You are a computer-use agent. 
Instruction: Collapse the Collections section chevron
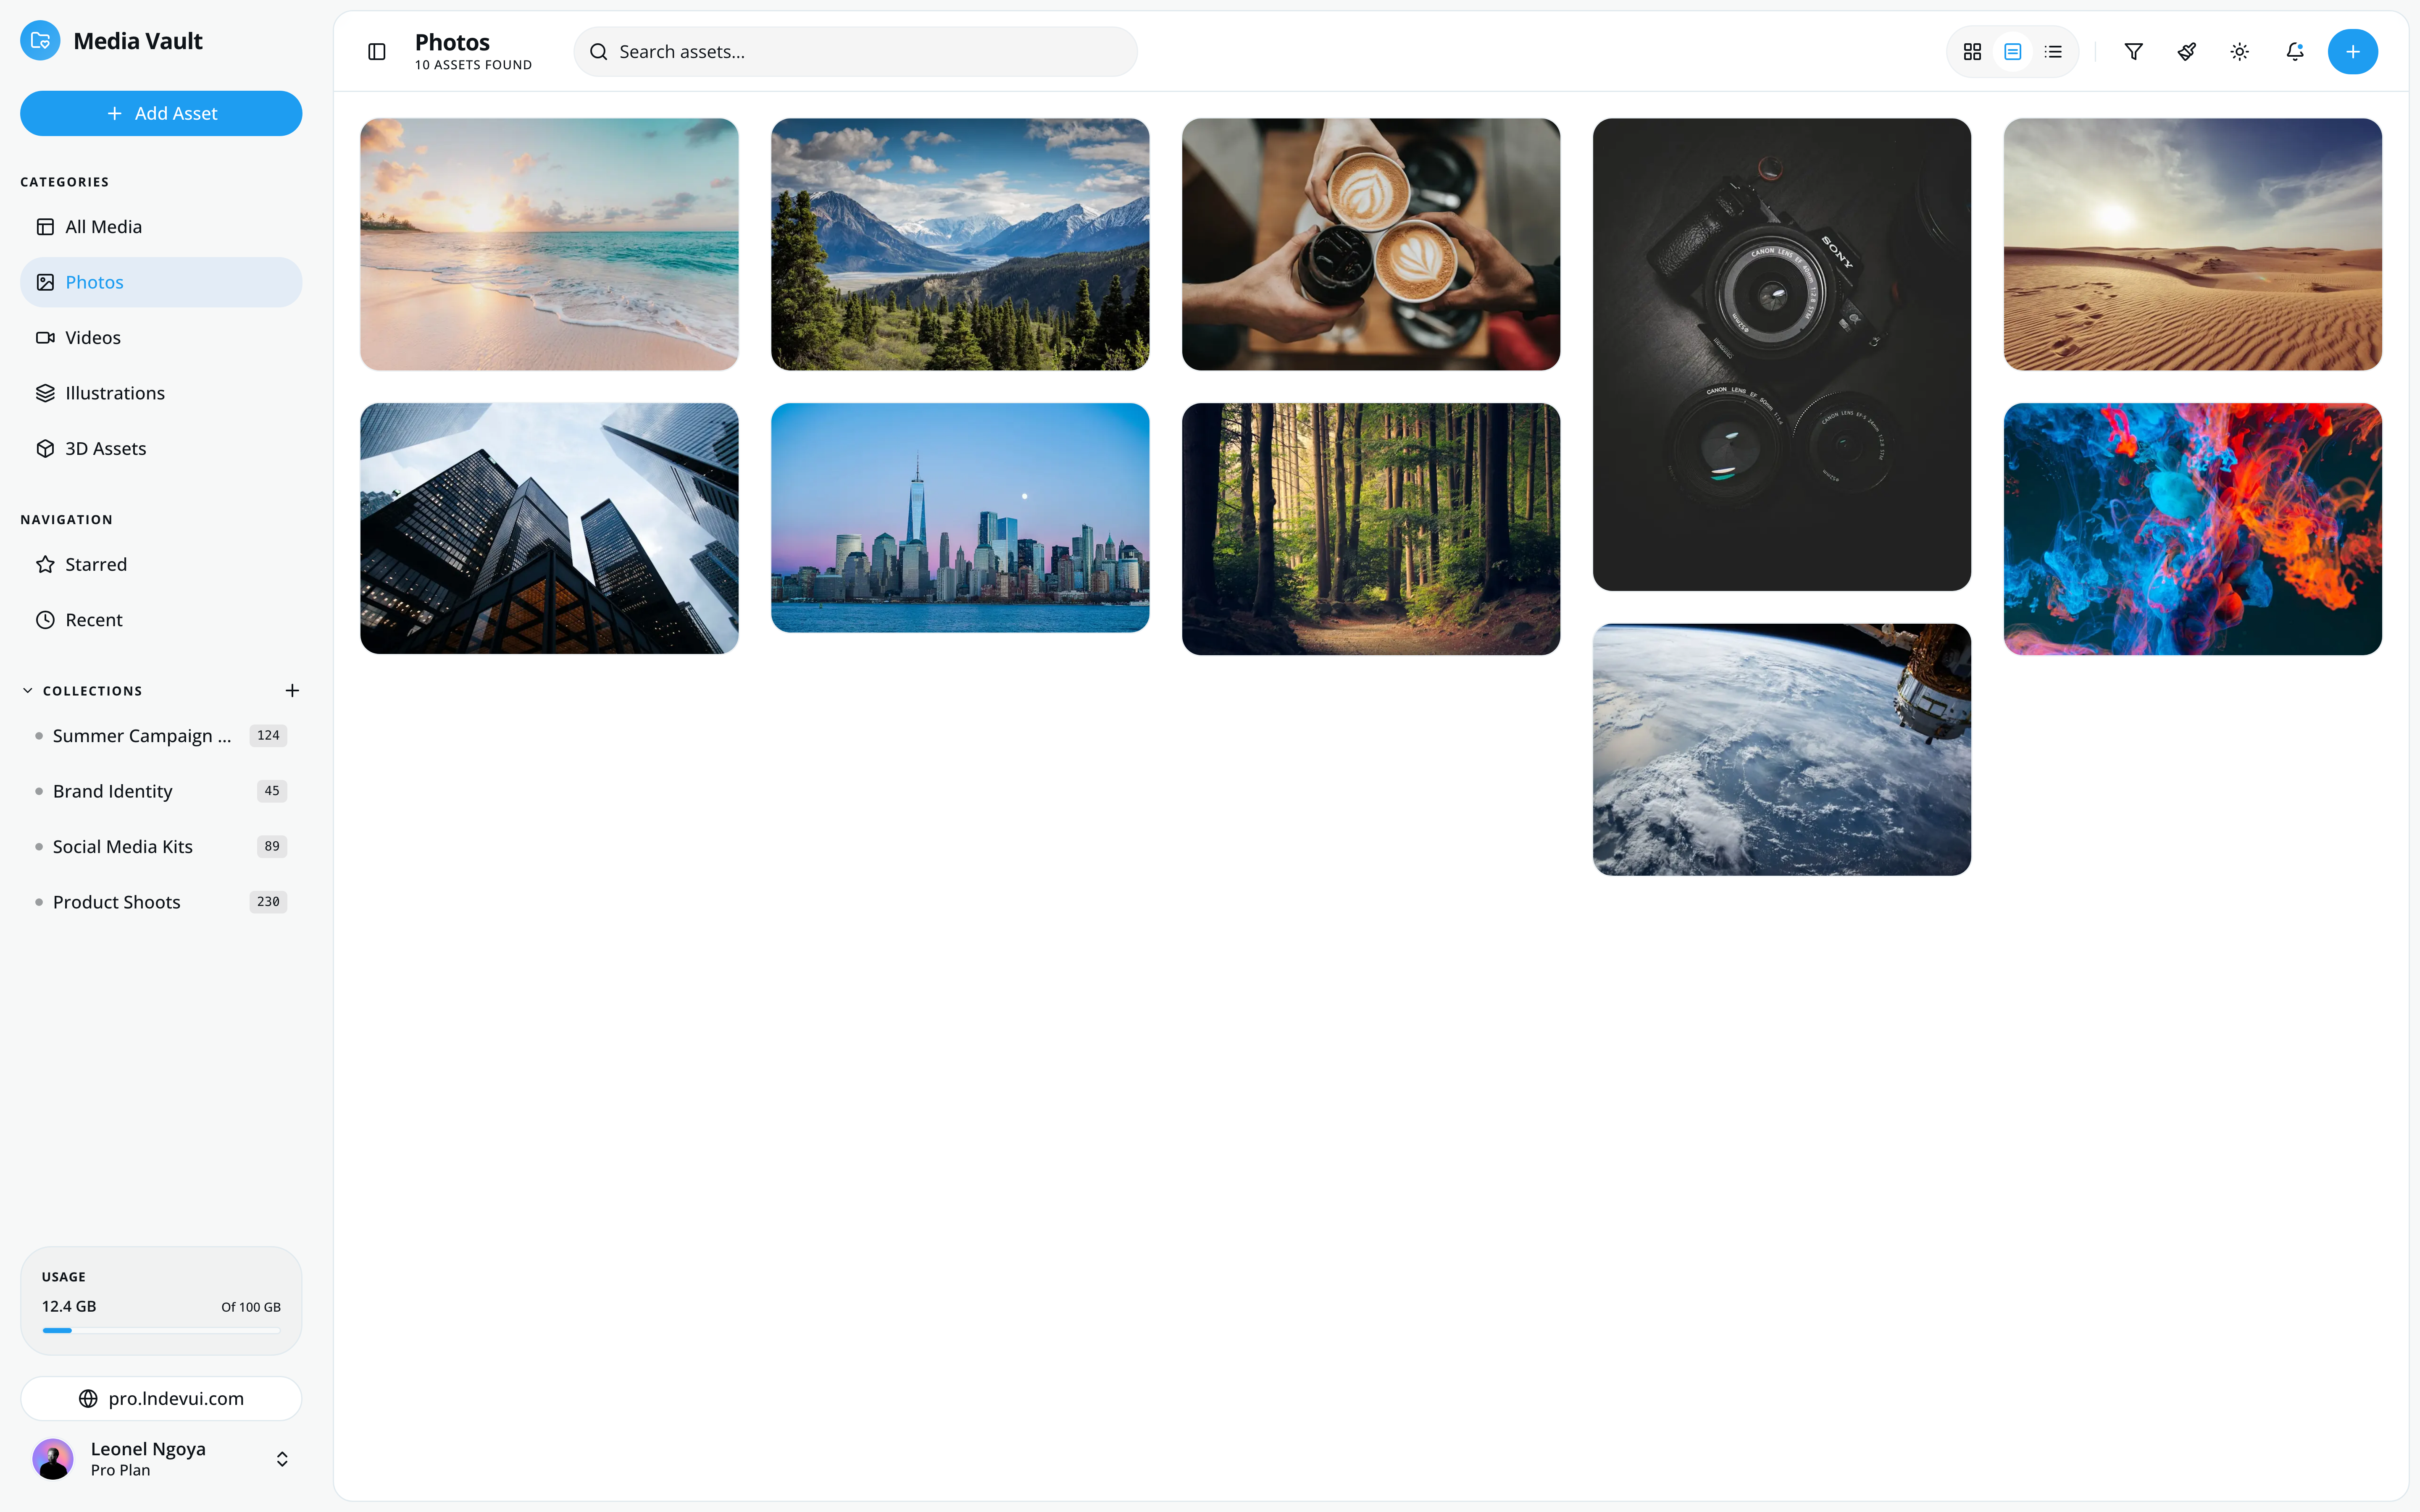click(28, 691)
